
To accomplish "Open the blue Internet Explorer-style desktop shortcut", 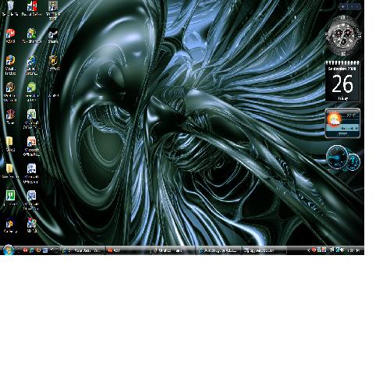I will point(32,65).
